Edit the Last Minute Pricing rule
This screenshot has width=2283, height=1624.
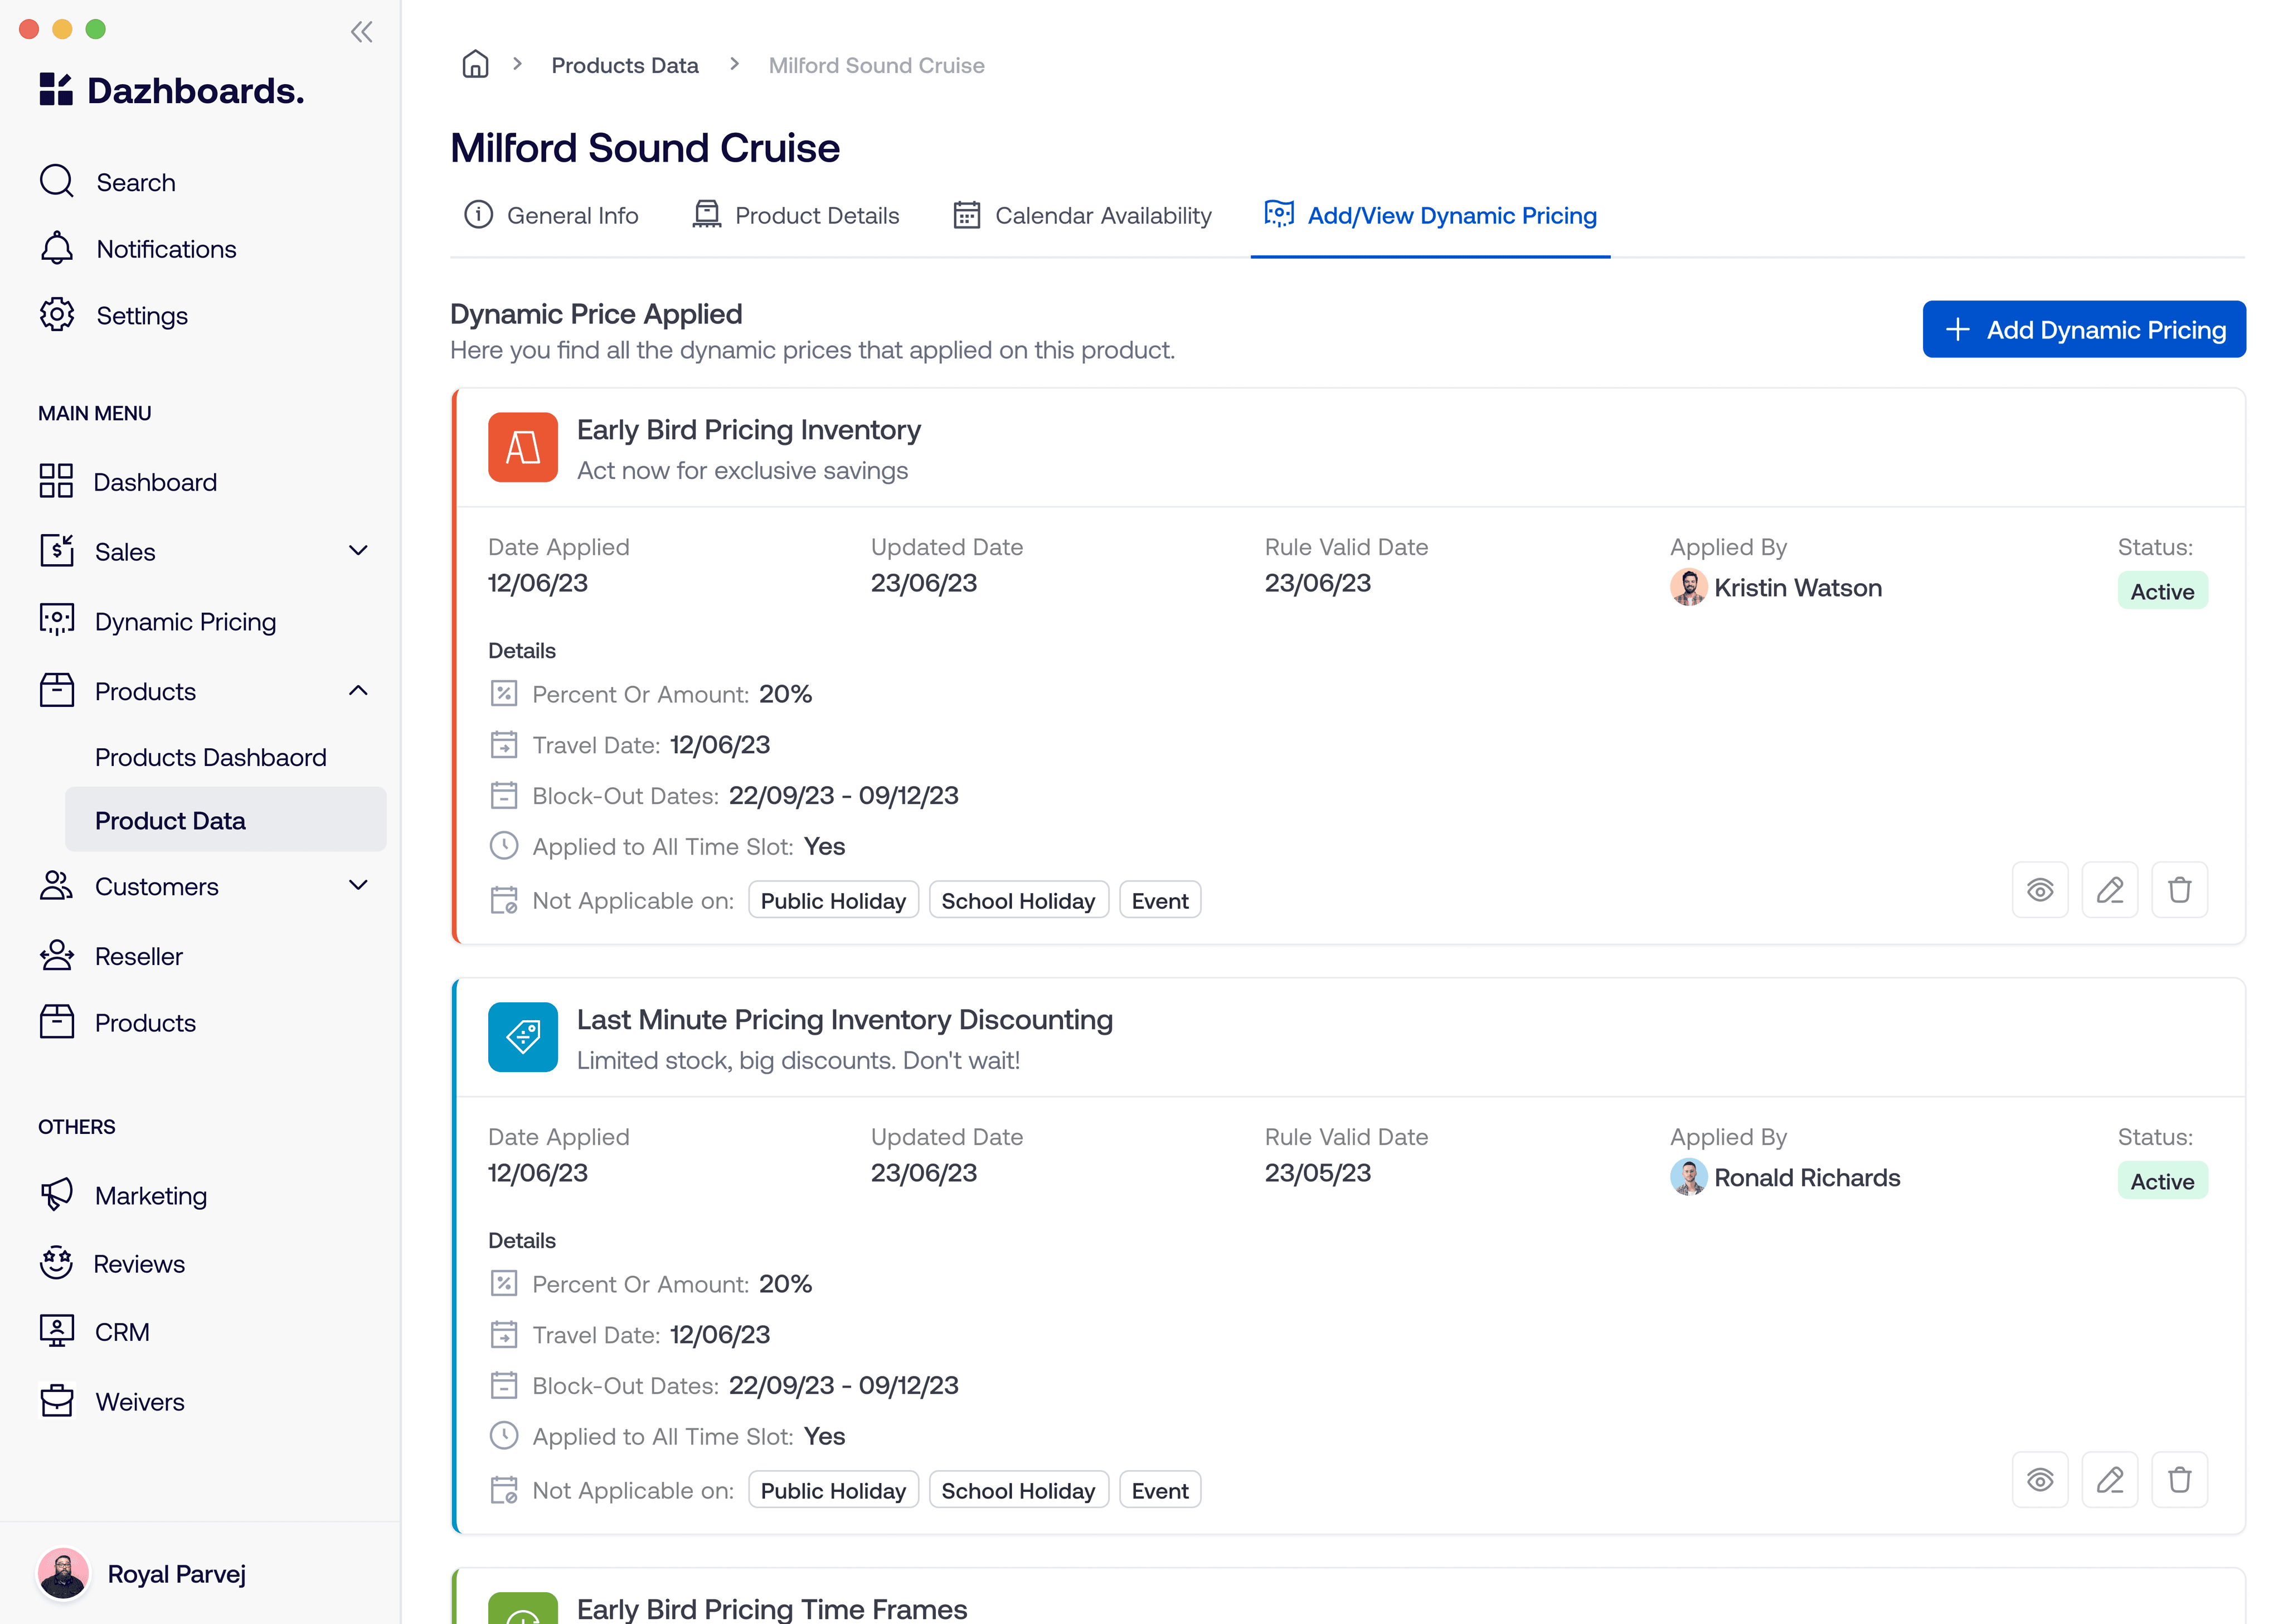point(2109,1480)
